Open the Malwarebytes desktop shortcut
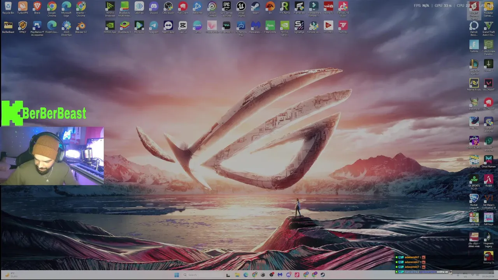 255,27
